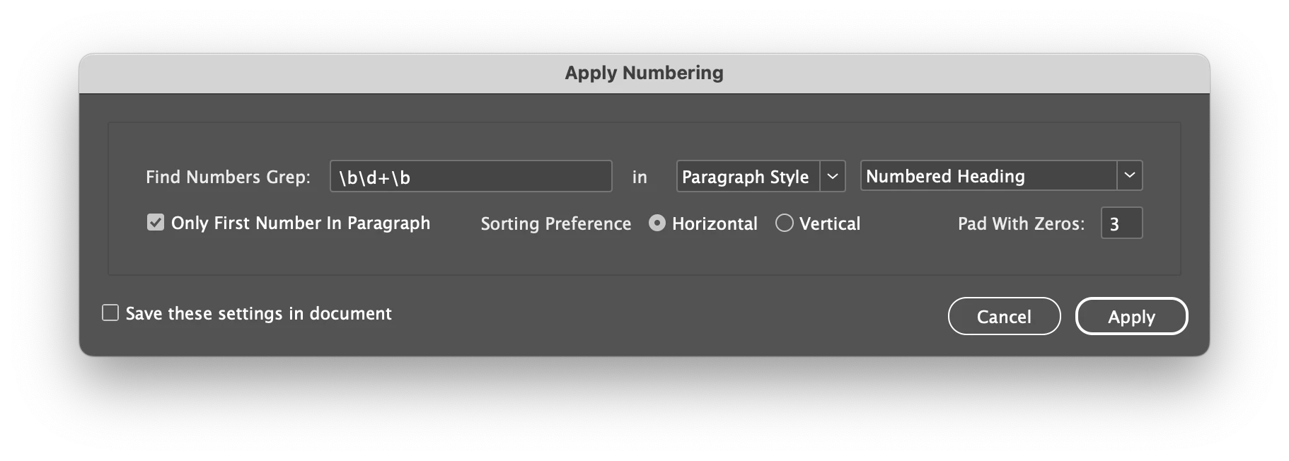
Task: Click the Find Numbers Grep label
Action: click(x=228, y=177)
